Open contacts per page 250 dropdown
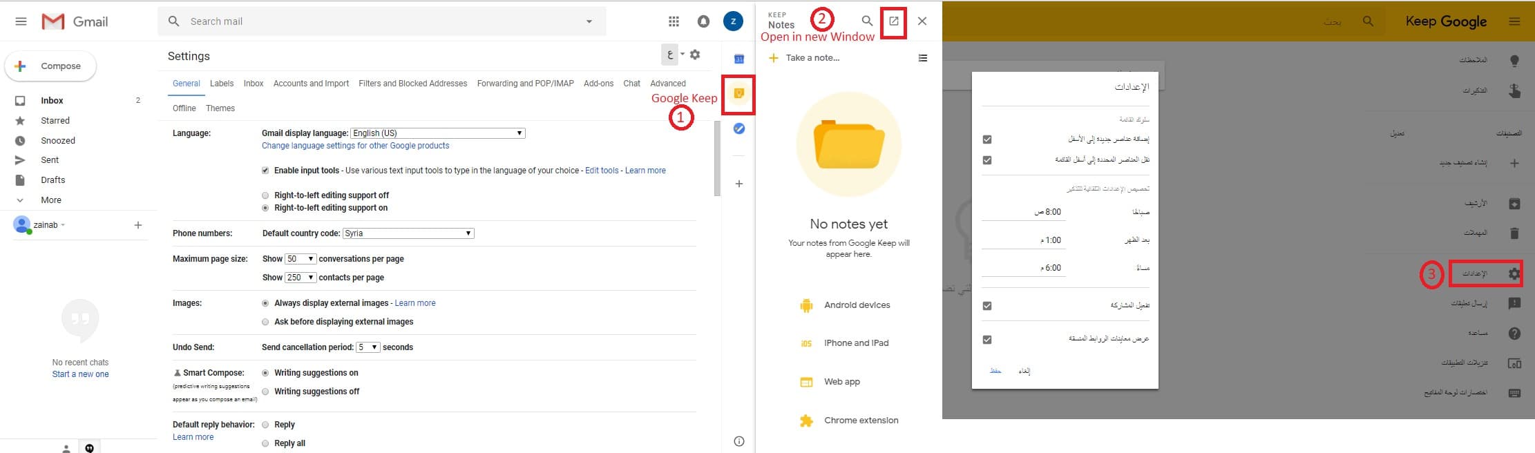1535x453 pixels. coord(301,278)
